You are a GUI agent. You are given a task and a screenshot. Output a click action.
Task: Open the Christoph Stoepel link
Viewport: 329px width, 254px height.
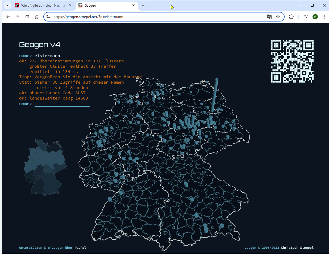click(297, 248)
